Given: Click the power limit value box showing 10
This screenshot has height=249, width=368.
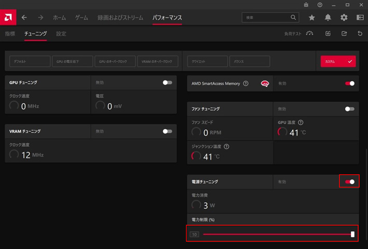Looking at the screenshot, I should pos(194,234).
